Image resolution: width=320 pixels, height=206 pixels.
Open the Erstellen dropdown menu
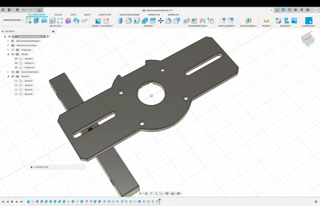tap(56, 26)
